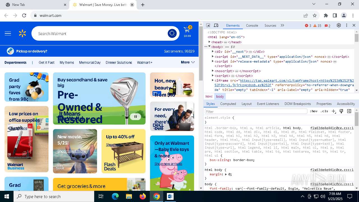Click the new style rule plus icon

click(x=333, y=111)
